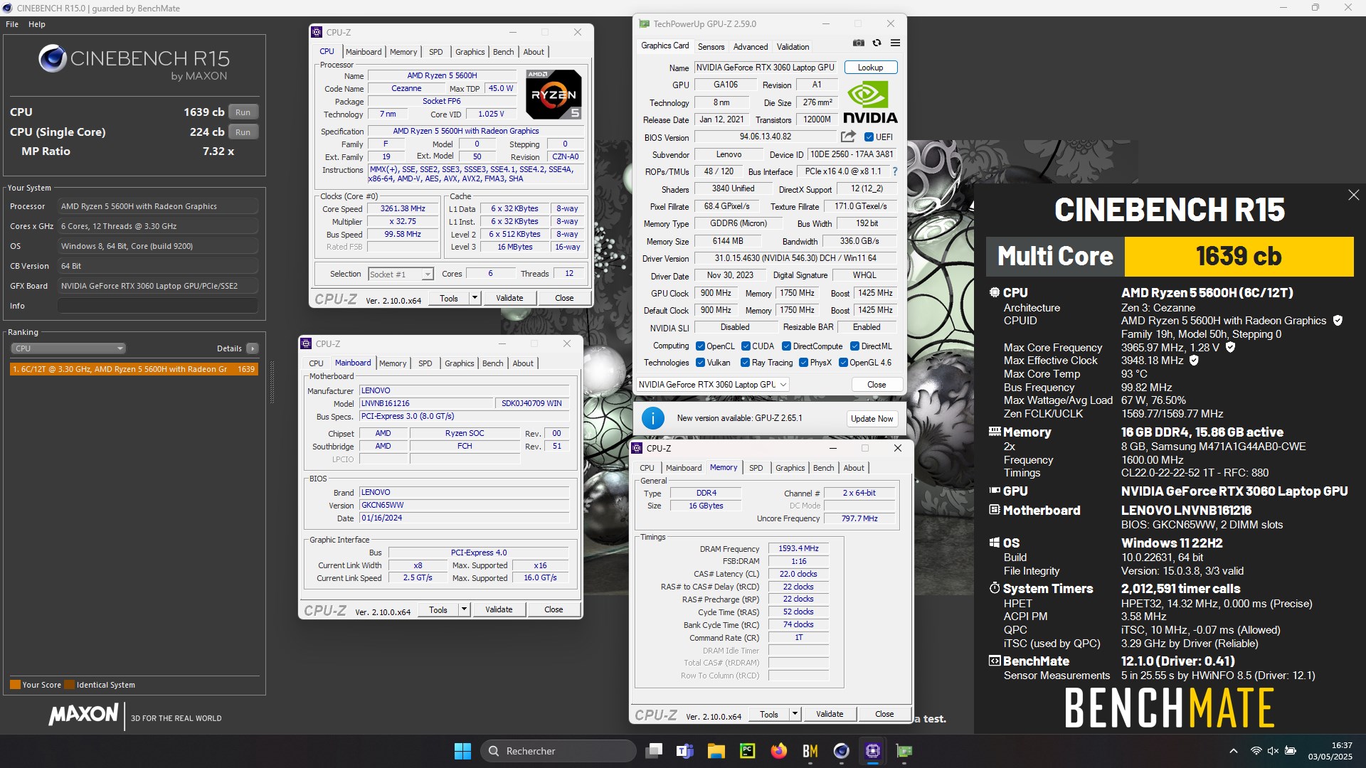1366x768 pixels.
Task: Toggle the DirectML checkbox
Action: pos(854,346)
